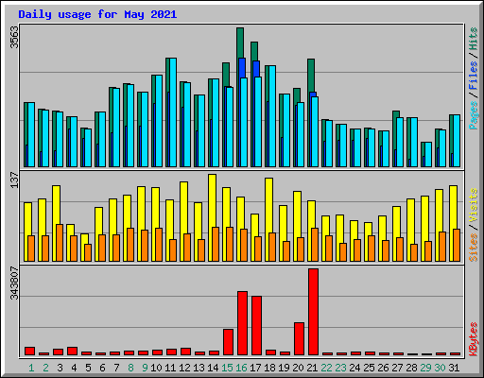Click the red KBytes bar for day 17

click(x=256, y=326)
